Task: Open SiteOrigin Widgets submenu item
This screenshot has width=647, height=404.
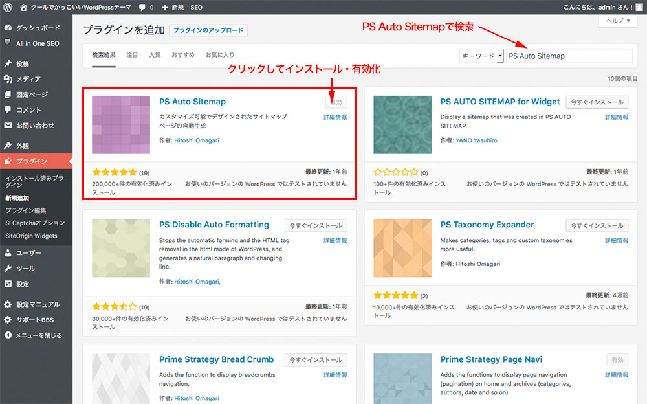Action: click(31, 236)
